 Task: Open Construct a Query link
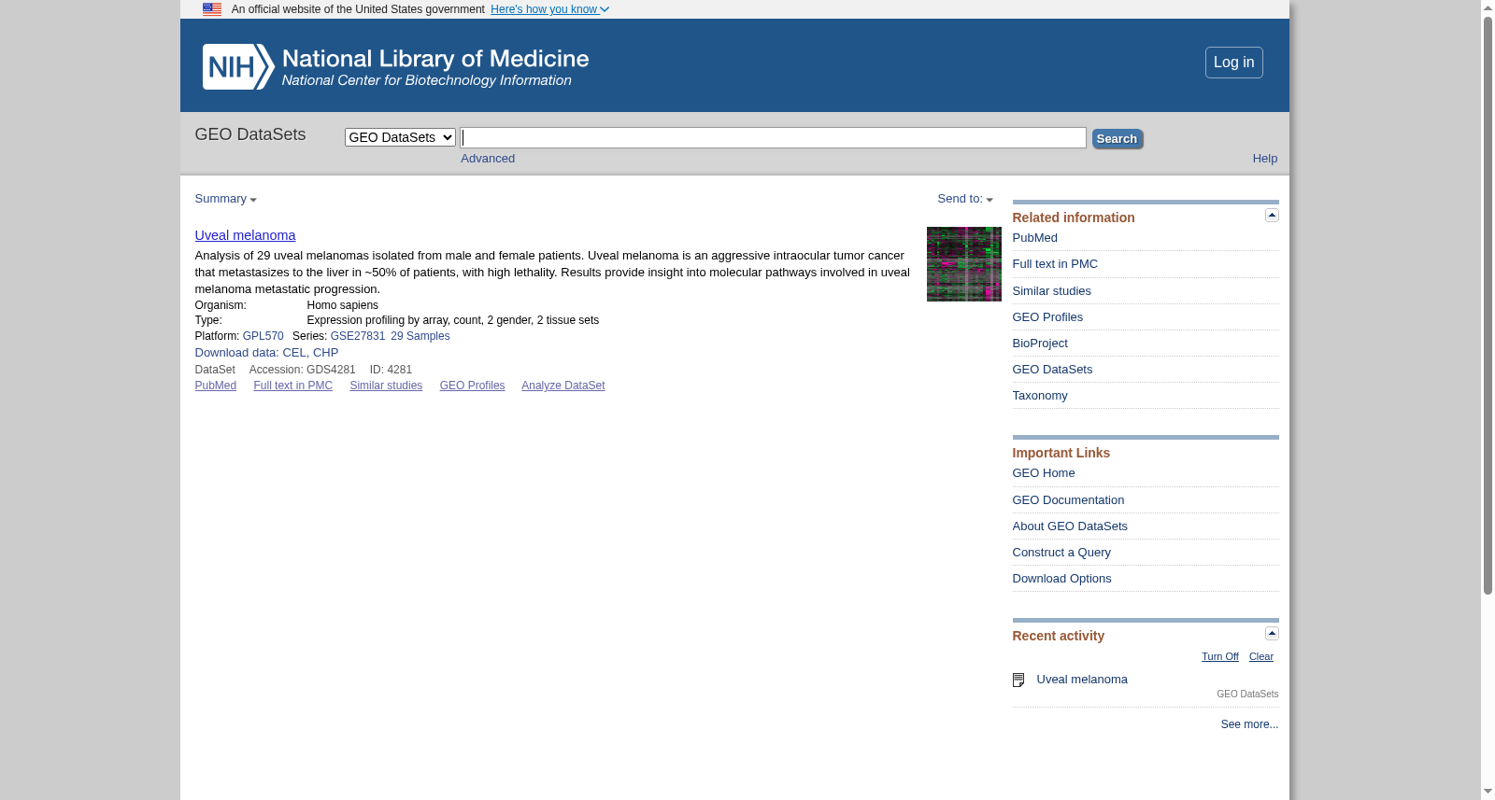(x=1061, y=553)
